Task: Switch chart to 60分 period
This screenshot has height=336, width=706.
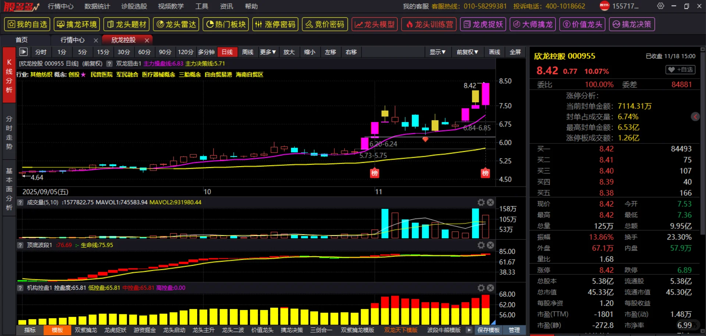Action: [x=144, y=52]
